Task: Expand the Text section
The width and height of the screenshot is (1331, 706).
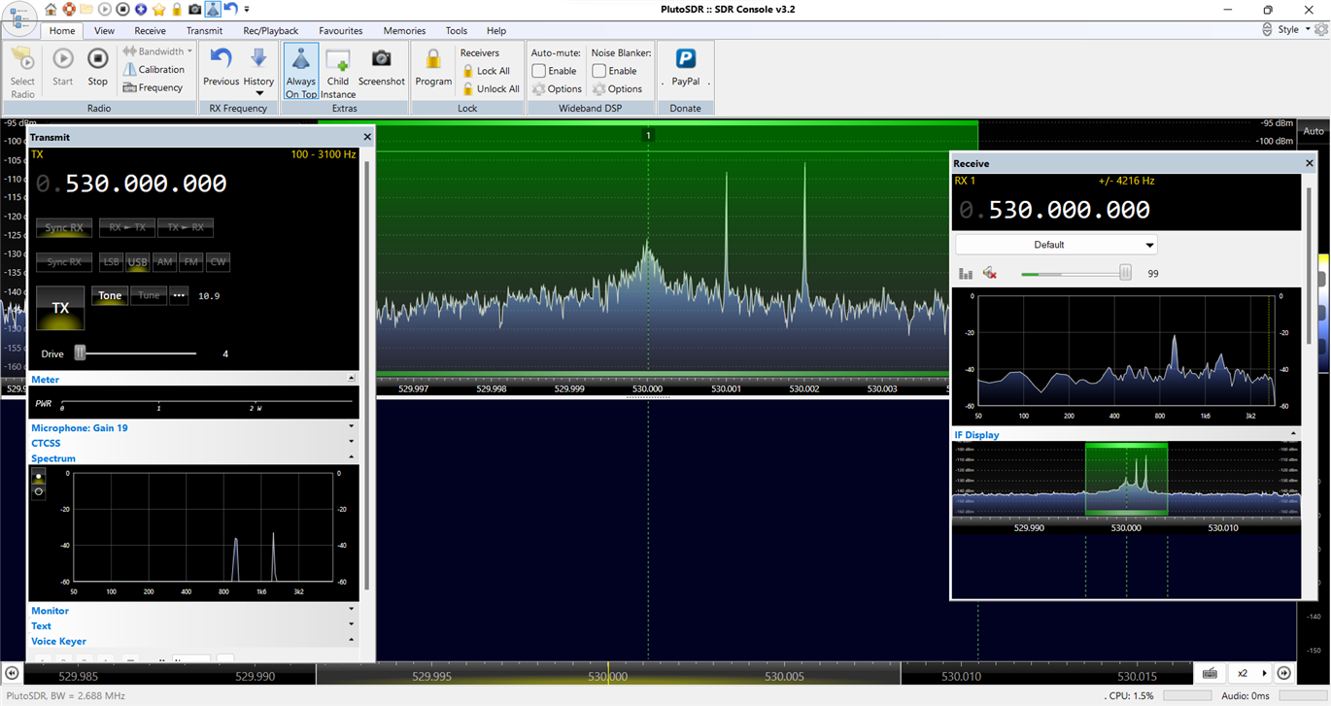Action: coord(352,625)
